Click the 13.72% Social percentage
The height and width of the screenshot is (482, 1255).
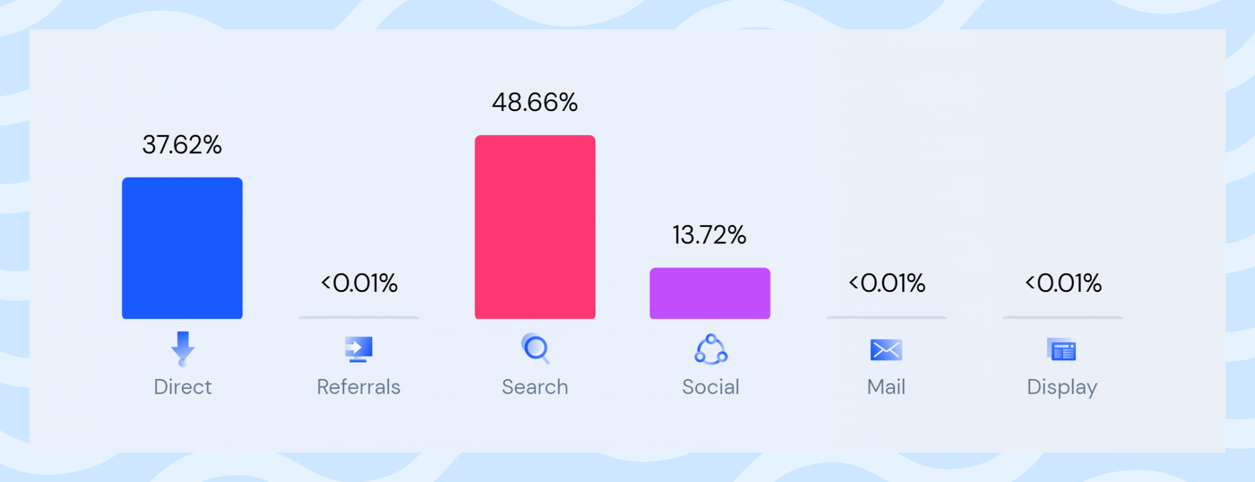coord(710,235)
